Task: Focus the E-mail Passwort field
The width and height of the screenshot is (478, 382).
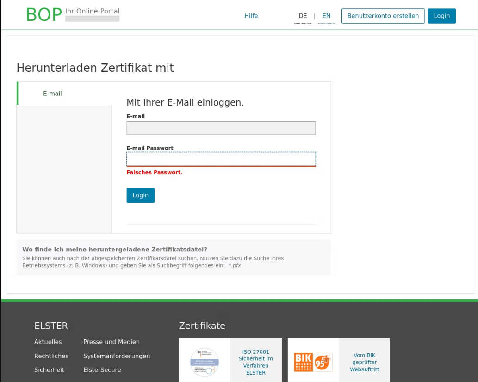Action: [221, 159]
